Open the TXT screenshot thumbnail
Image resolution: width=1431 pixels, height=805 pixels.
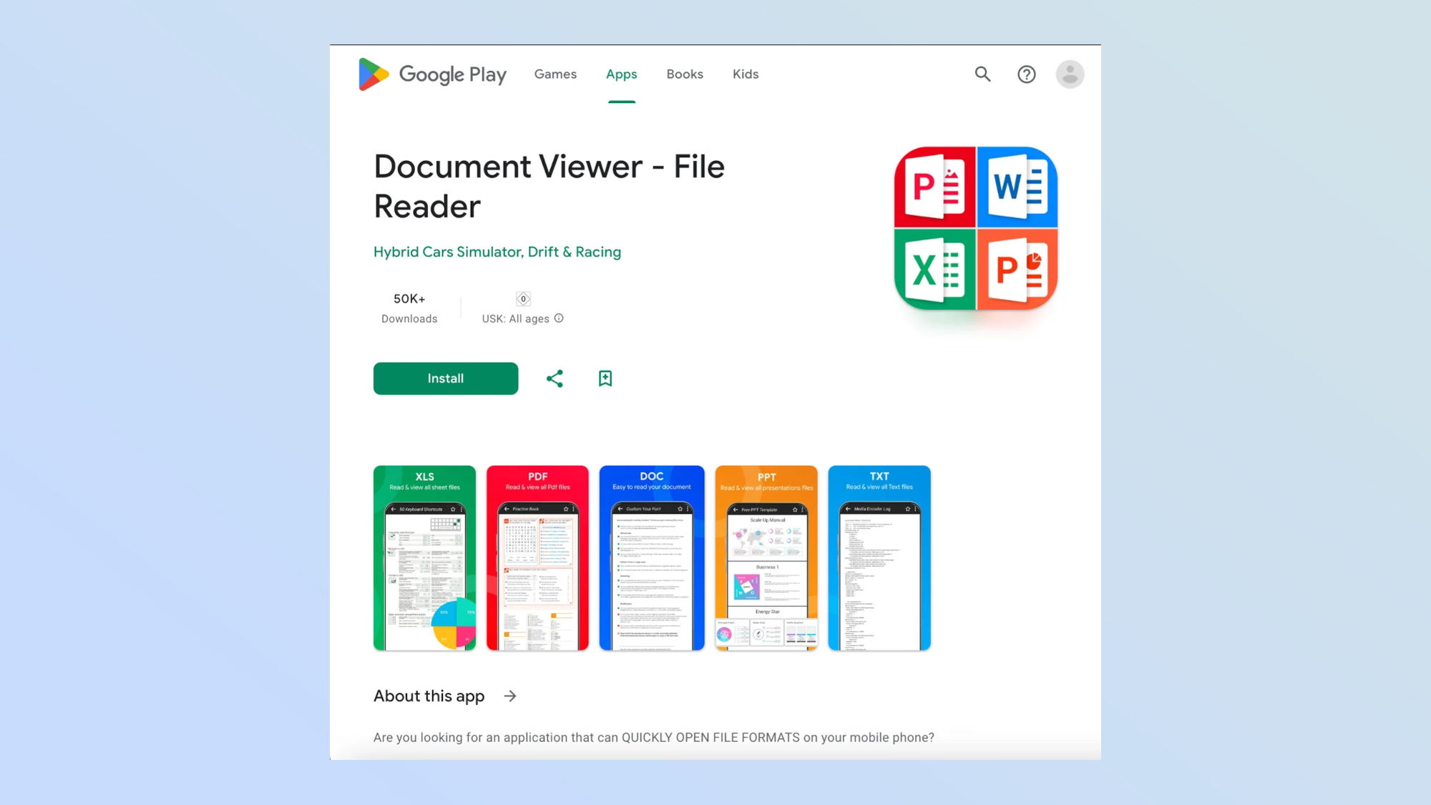click(x=879, y=558)
